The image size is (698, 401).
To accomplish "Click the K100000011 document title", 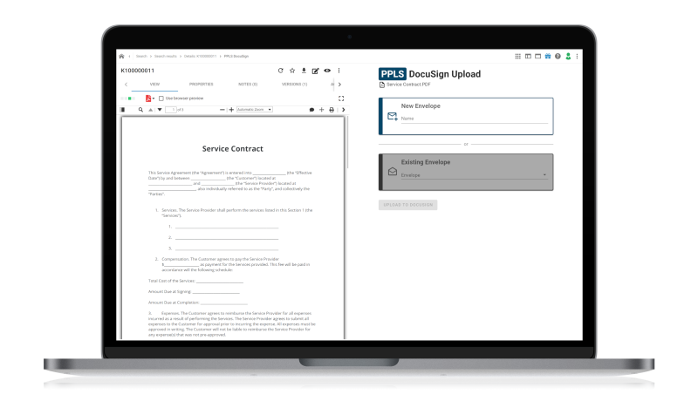I will click(138, 71).
